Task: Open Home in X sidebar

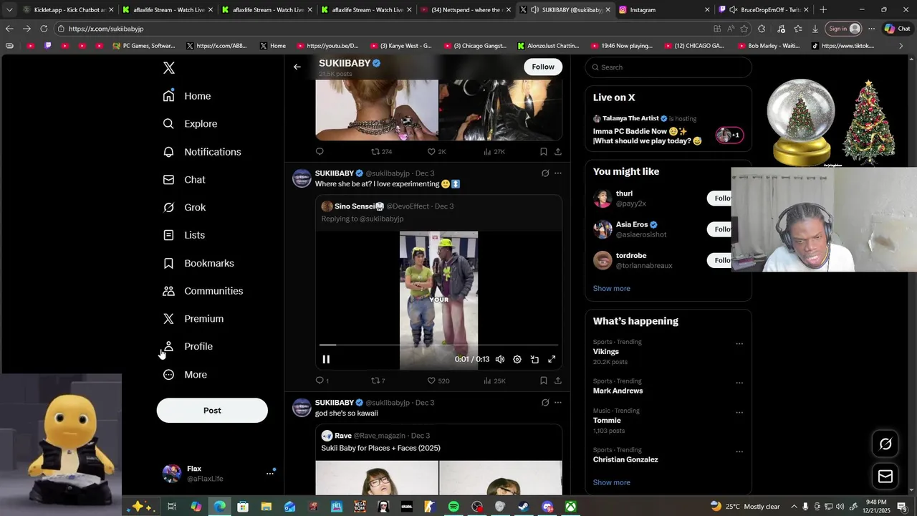Action: 187,96
